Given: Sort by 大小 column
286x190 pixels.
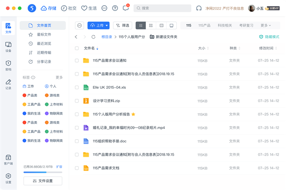Looking at the screenshot, I should click(x=204, y=48).
